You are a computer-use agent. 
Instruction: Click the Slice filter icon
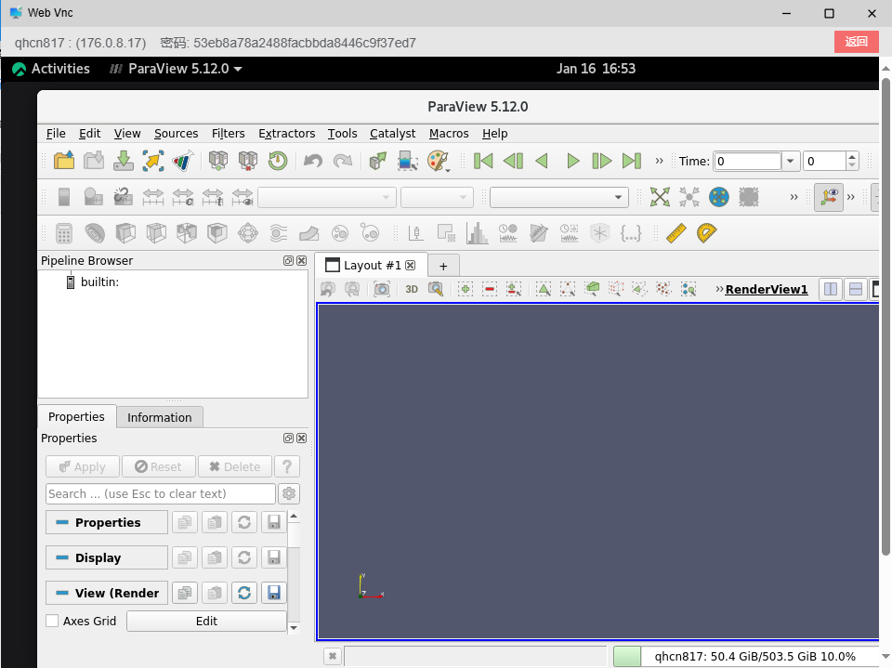coord(156,233)
